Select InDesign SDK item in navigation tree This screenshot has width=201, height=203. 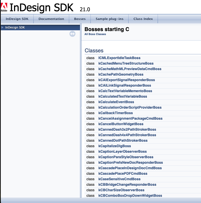tap(15, 28)
